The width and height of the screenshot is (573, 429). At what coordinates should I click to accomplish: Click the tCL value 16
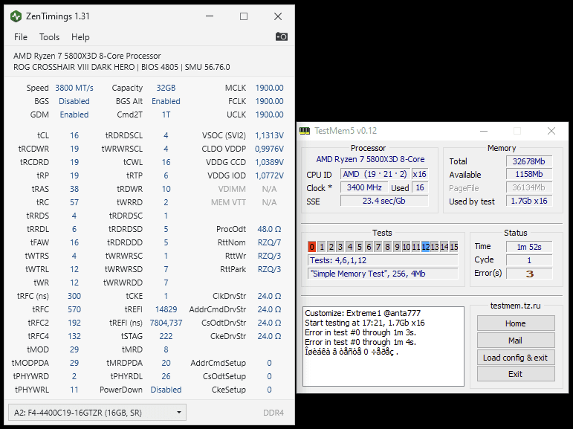pos(74,135)
